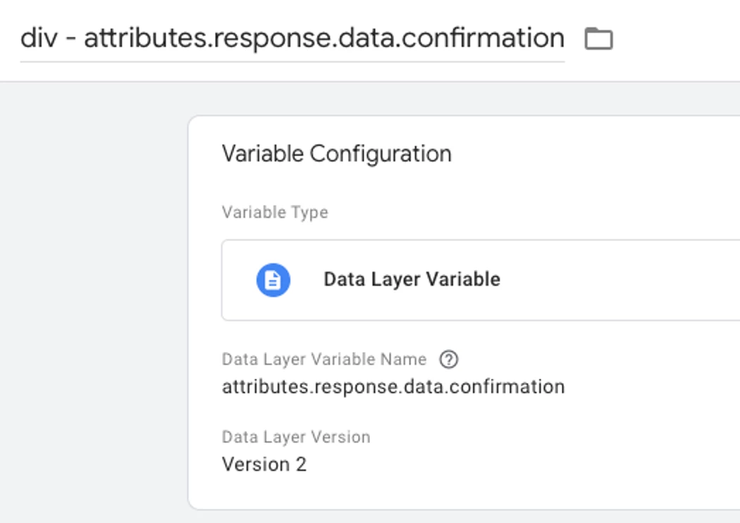740x523 pixels.
Task: Click the folder icon beside the variable title
Action: pyautogui.click(x=598, y=39)
